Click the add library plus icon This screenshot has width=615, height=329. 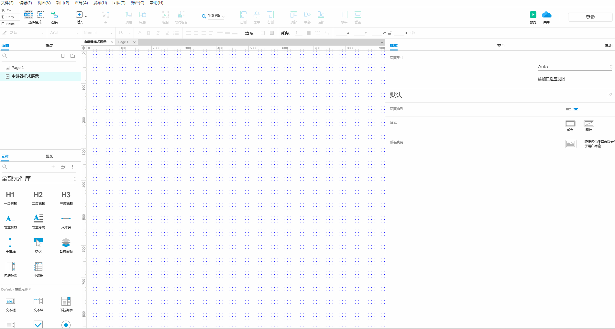point(53,167)
